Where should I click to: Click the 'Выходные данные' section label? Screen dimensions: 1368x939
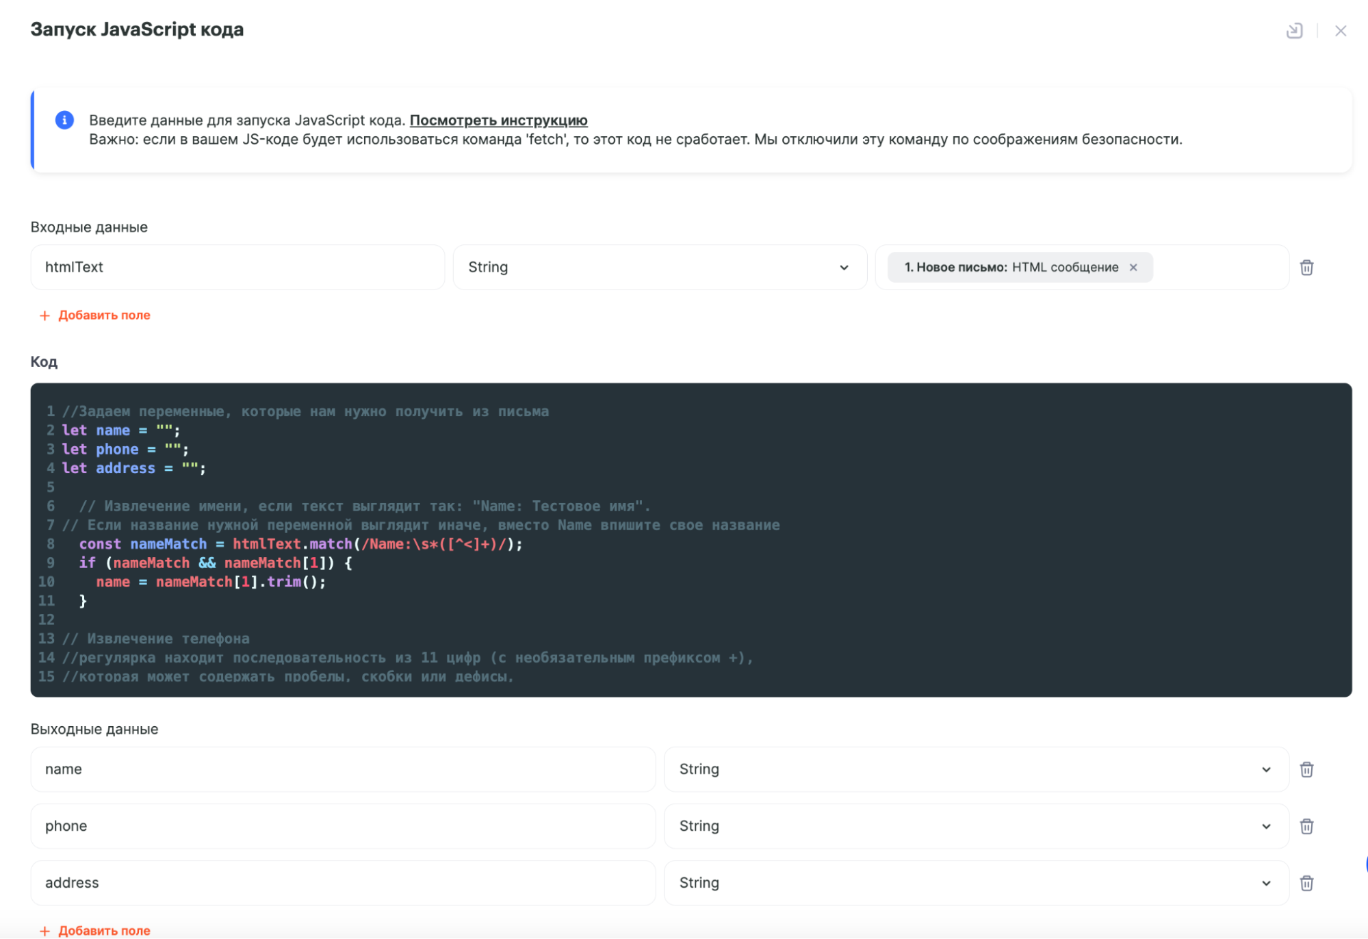(x=94, y=730)
